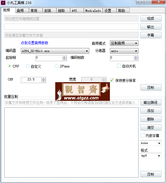This screenshot has width=166, height=183.
Task: Expand the 分离器 auto dropdown
Action: (x=124, y=51)
